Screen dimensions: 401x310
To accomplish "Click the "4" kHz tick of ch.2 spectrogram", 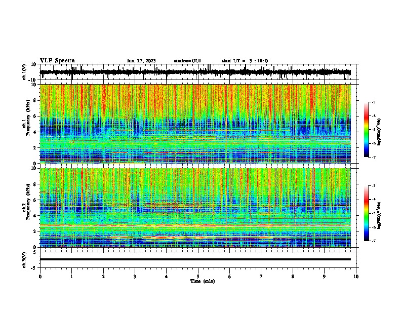I will coord(35,216).
